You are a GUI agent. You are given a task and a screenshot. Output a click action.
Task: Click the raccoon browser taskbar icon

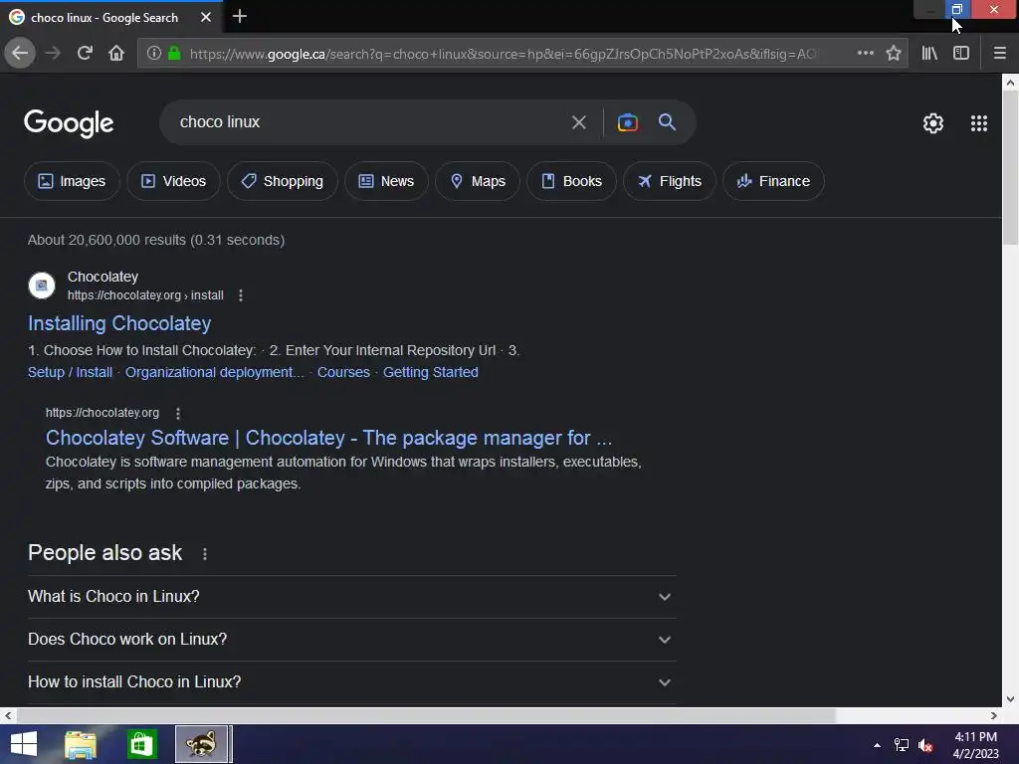coord(201,744)
